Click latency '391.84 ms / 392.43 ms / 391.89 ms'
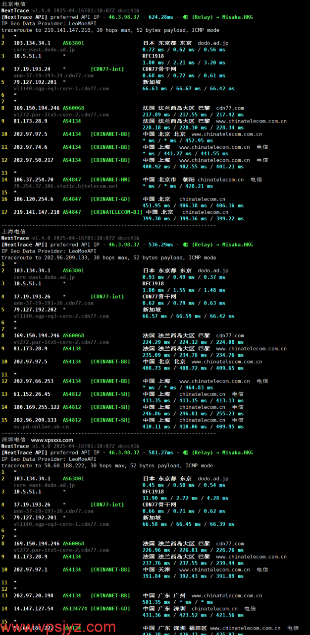The height and width of the screenshot is (635, 310). [193, 576]
